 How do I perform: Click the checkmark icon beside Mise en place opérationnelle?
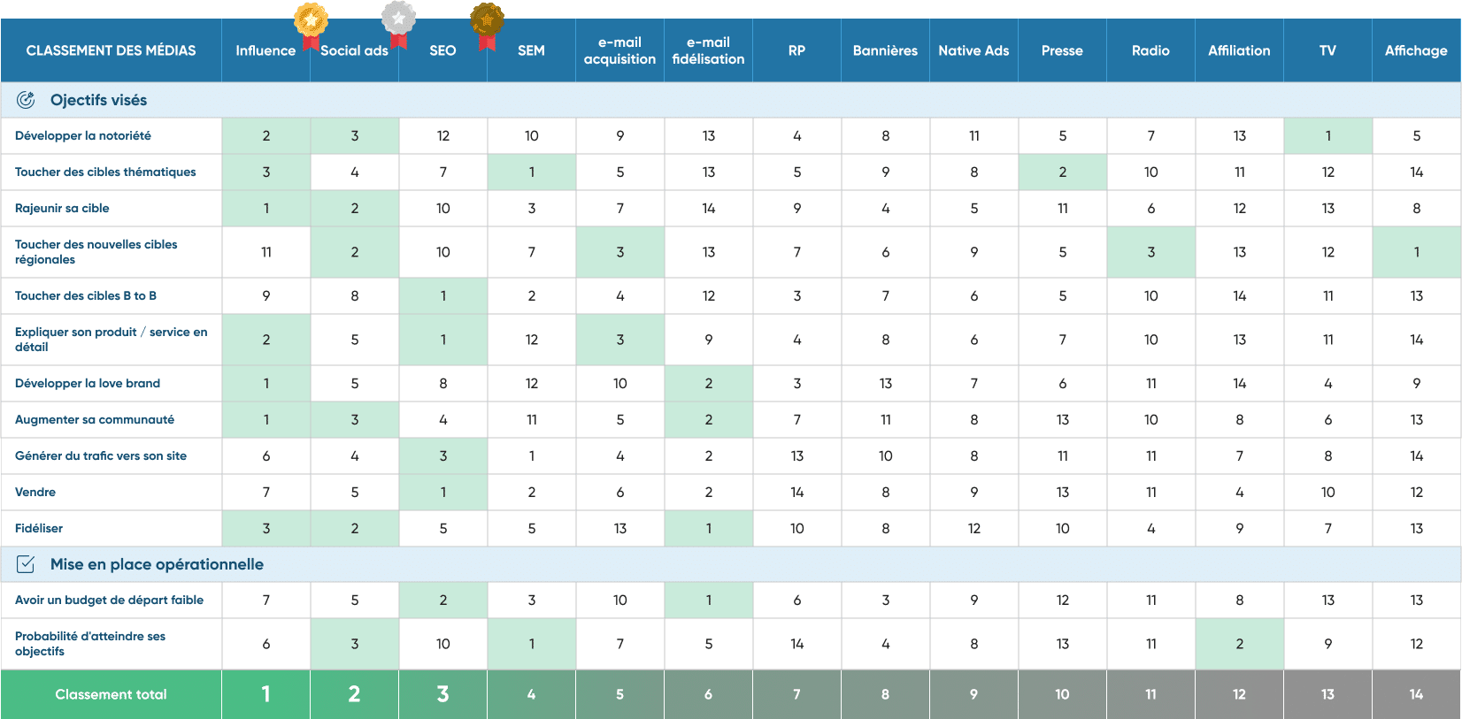pyautogui.click(x=26, y=564)
